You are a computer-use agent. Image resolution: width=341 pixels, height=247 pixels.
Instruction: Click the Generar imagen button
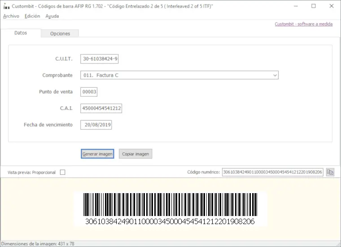pyautogui.click(x=97, y=154)
